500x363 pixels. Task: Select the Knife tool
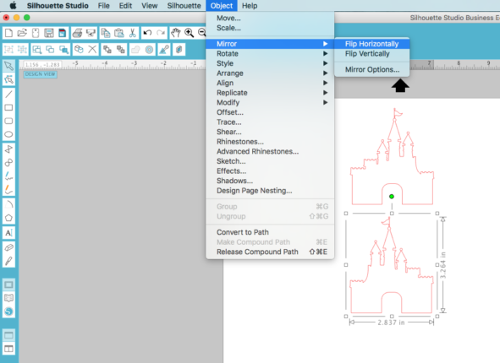tap(8, 261)
